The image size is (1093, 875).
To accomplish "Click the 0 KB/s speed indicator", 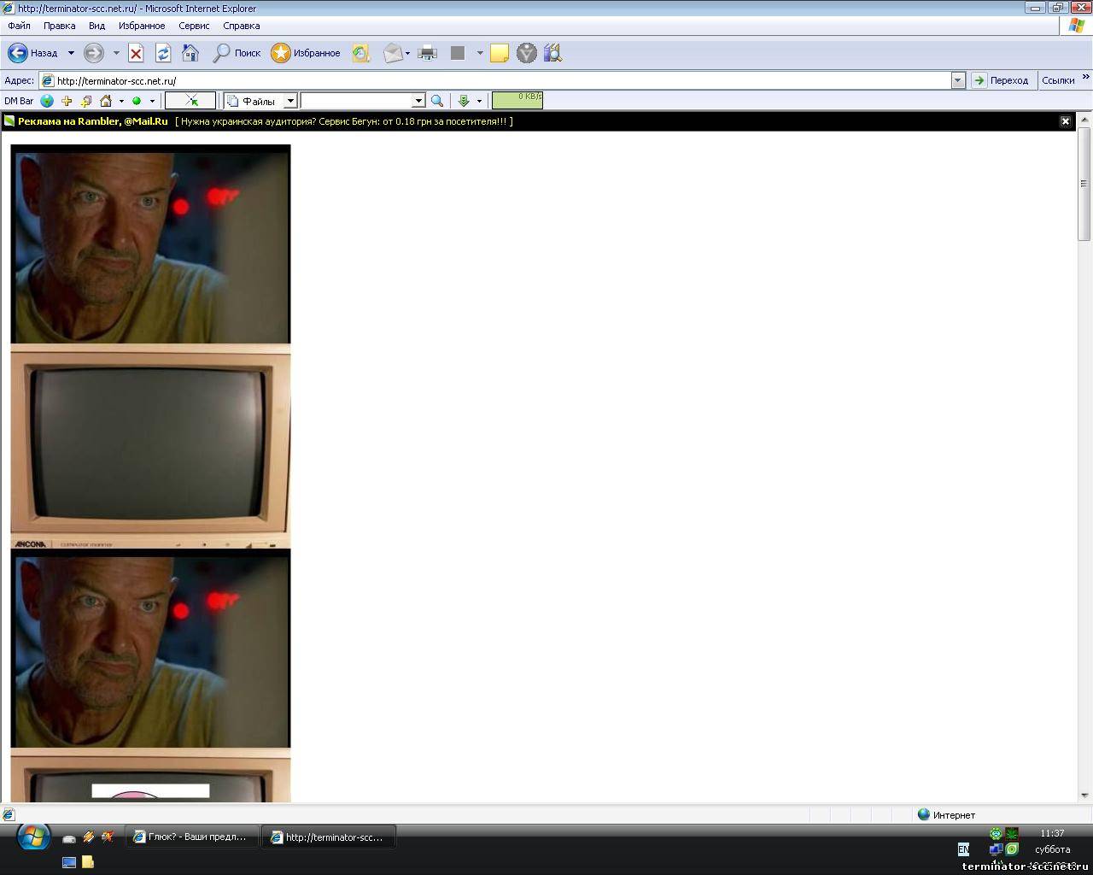I will pos(517,100).
